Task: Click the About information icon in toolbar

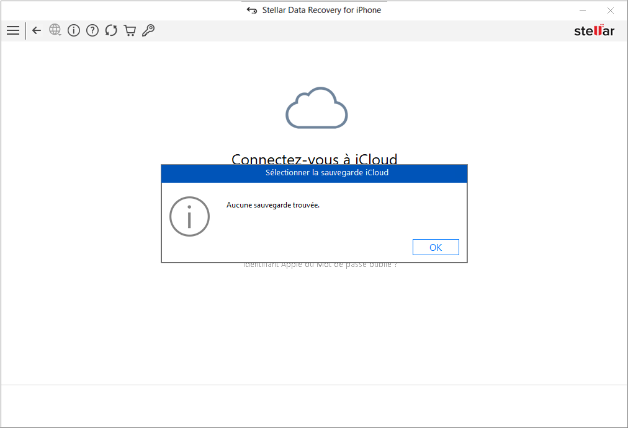Action: click(x=74, y=30)
